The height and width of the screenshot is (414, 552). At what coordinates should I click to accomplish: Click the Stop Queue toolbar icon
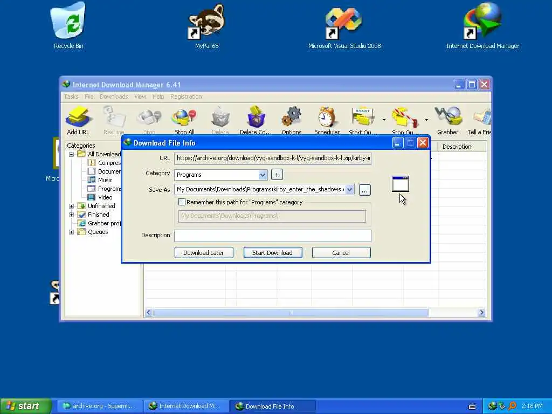click(x=405, y=120)
